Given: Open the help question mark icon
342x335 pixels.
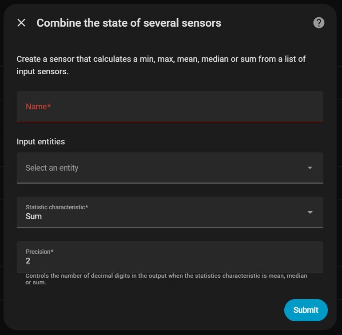Looking at the screenshot, I should tap(318, 23).
